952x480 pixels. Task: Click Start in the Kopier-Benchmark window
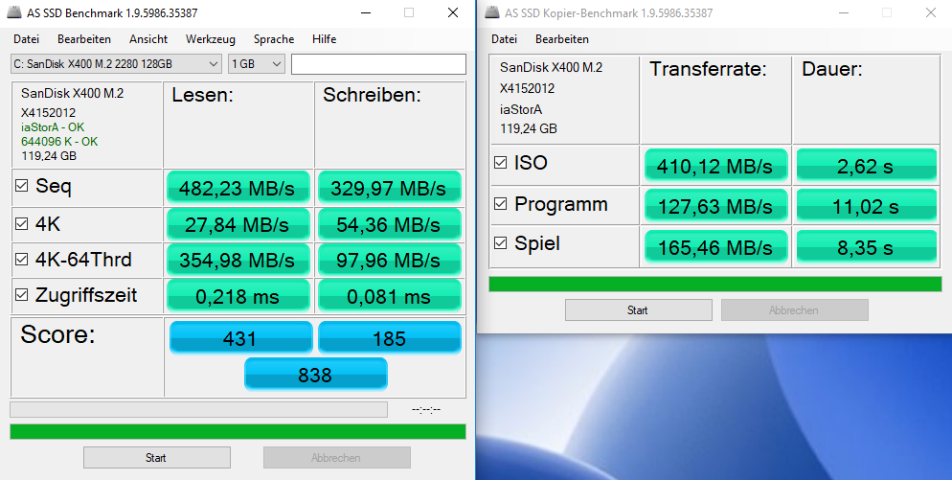point(638,309)
